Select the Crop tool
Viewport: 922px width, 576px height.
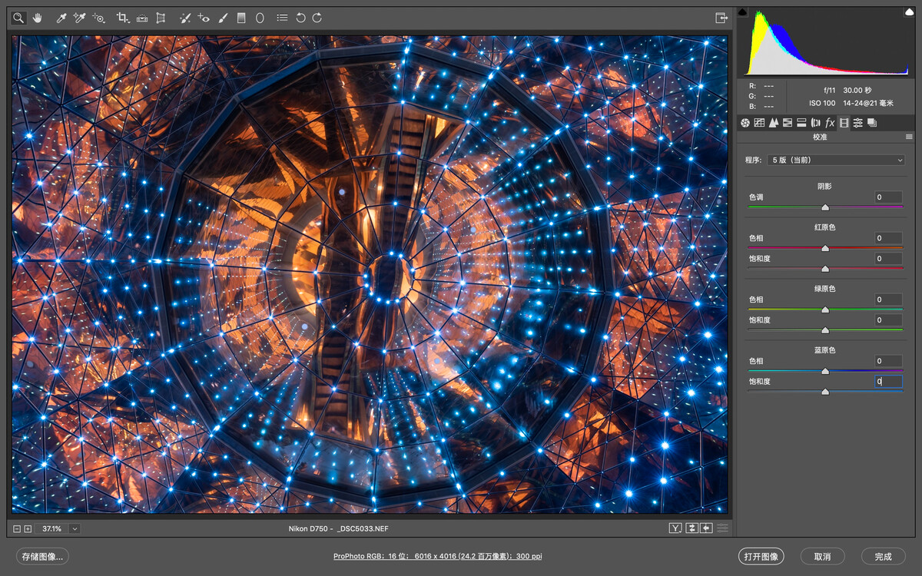(x=123, y=17)
